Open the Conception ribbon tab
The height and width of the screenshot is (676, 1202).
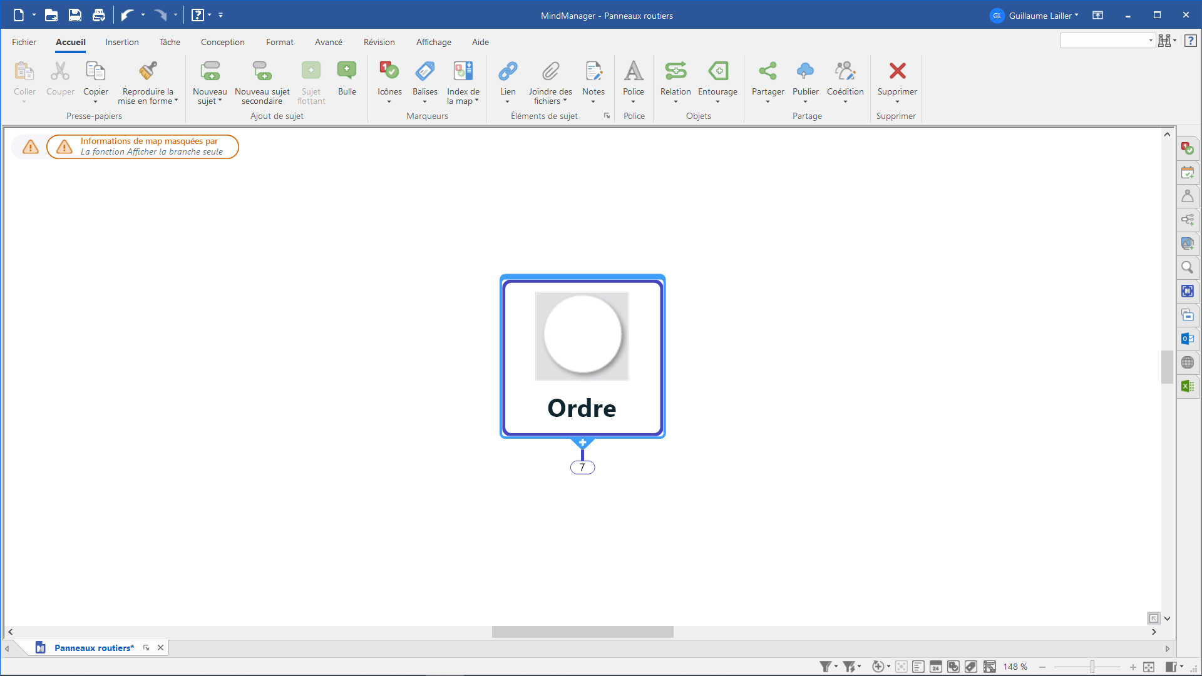[222, 42]
